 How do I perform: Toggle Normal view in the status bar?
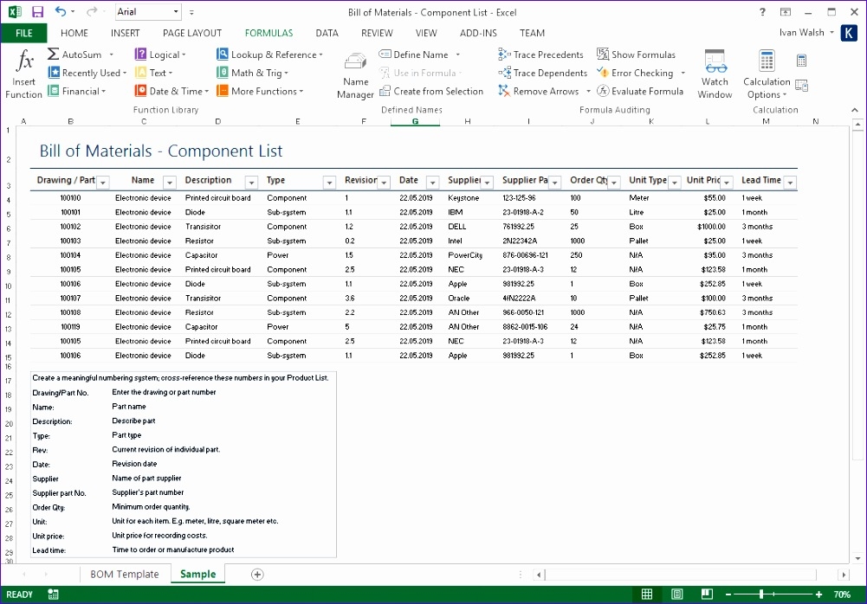(x=647, y=594)
